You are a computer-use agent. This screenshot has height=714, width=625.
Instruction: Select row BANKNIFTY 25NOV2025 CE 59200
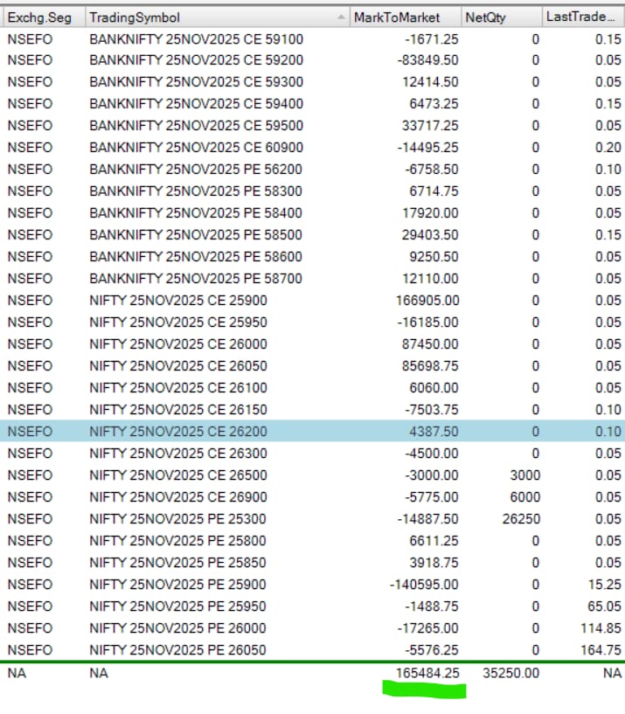click(313, 60)
